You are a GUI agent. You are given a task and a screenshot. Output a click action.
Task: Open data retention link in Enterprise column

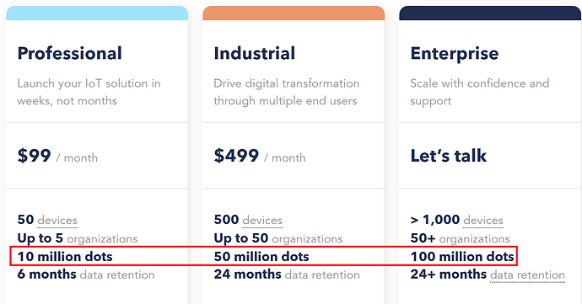click(527, 275)
